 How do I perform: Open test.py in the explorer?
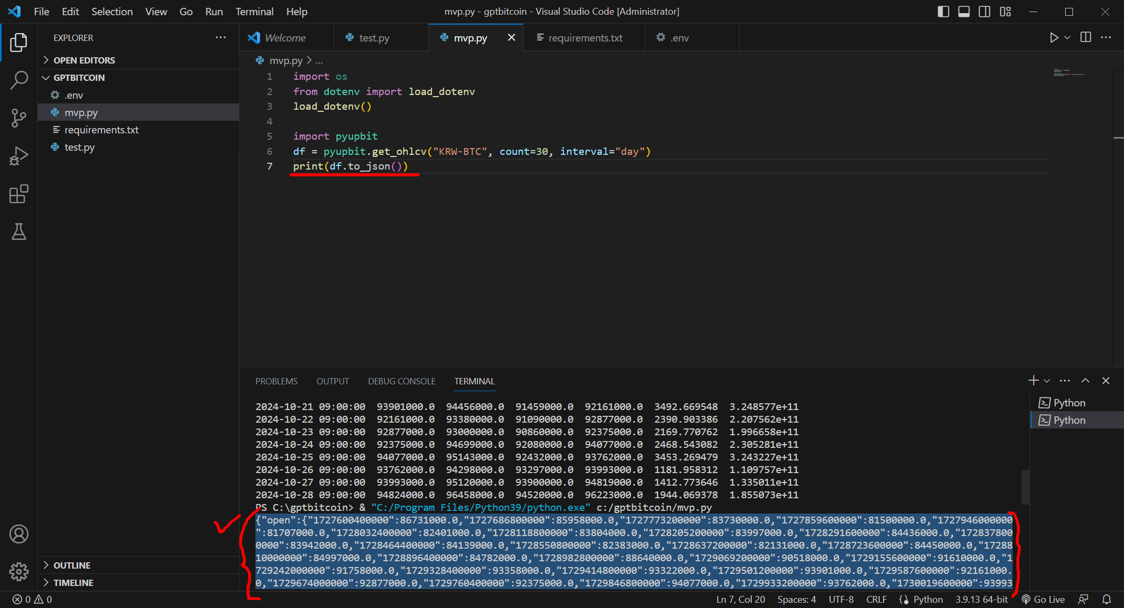pos(79,147)
